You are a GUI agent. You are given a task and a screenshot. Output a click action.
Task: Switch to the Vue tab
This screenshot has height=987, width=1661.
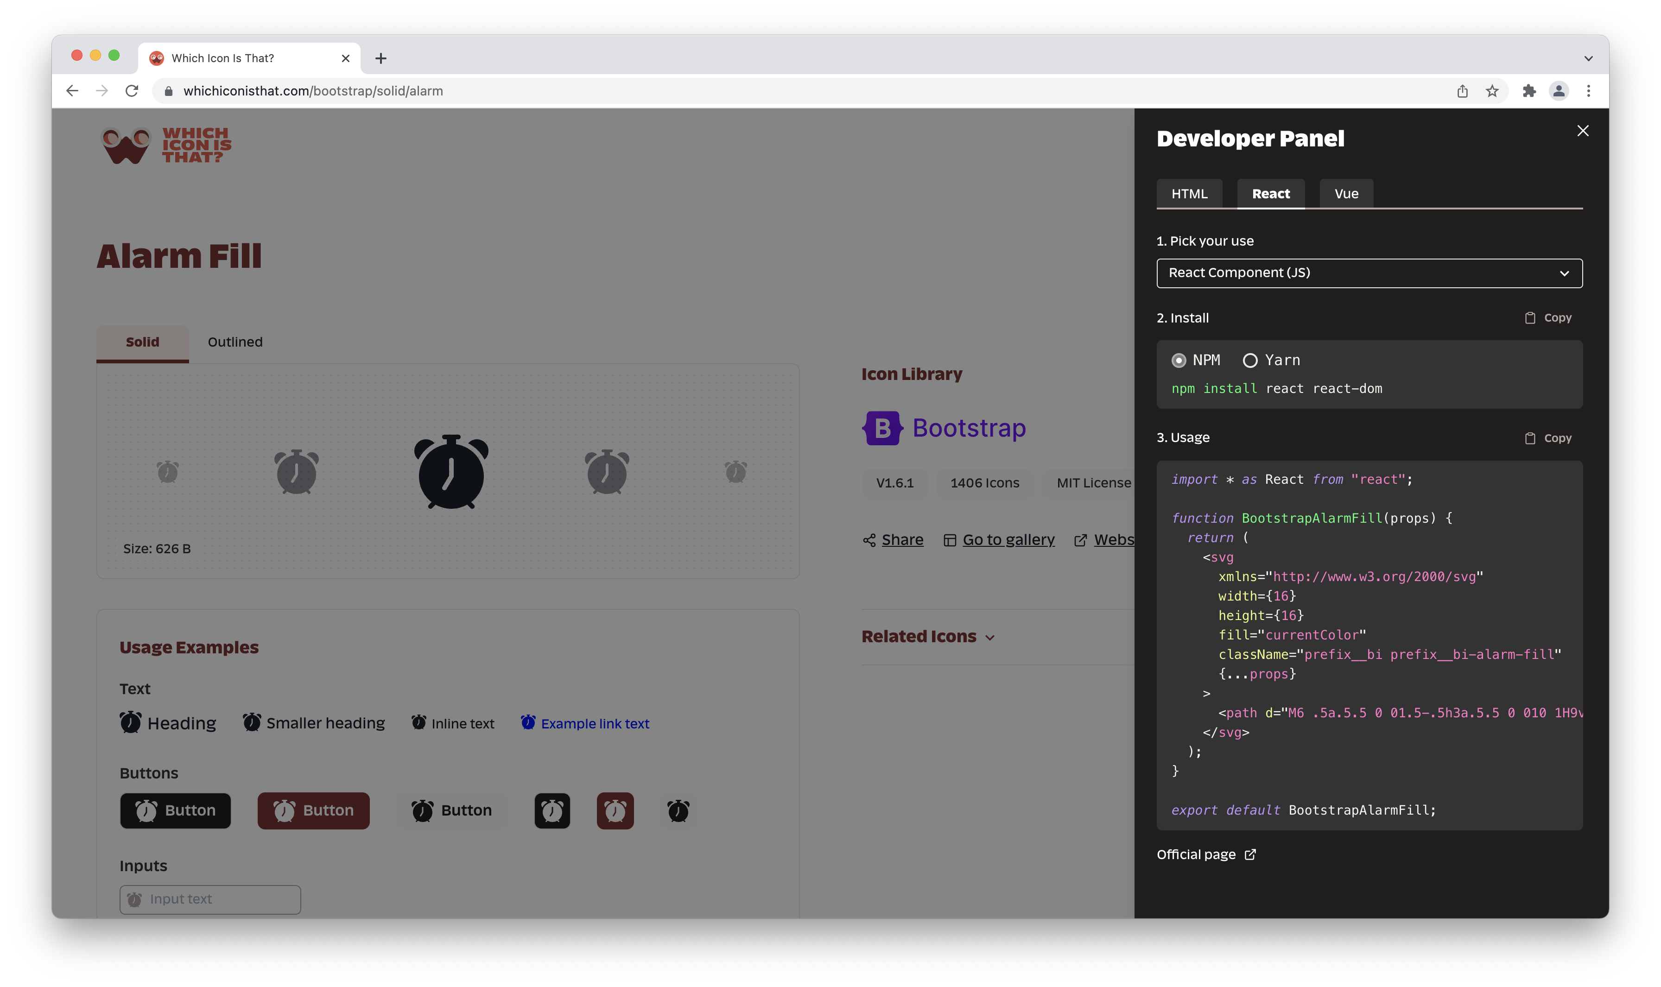click(1346, 194)
